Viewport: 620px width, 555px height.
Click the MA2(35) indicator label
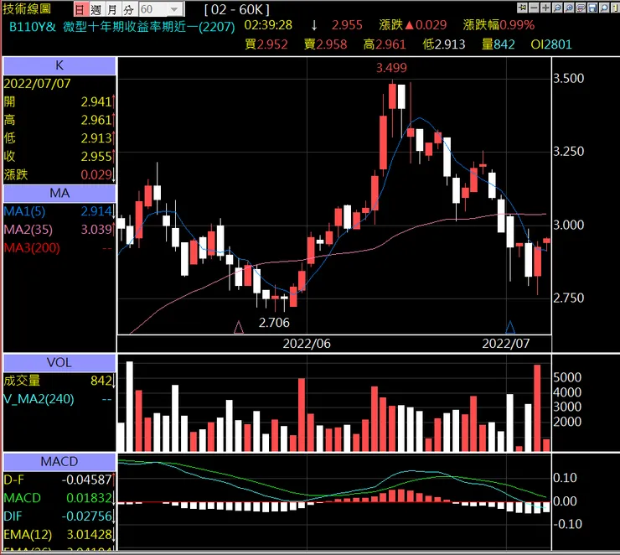pyautogui.click(x=28, y=230)
